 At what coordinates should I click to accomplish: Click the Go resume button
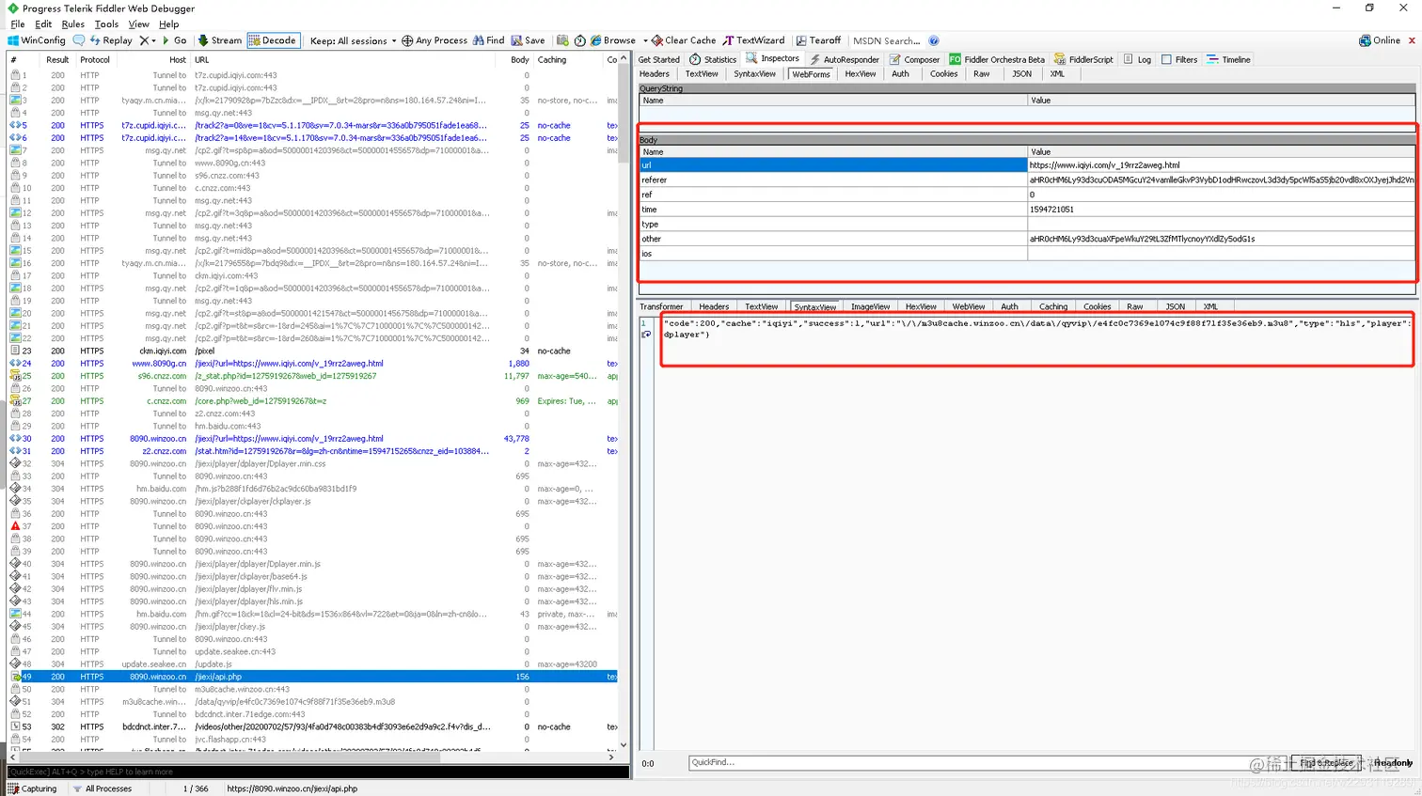[174, 40]
